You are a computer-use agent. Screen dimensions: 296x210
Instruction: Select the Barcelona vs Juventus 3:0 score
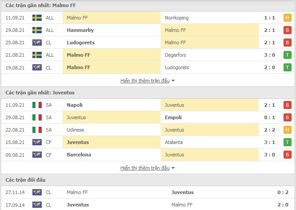(269, 155)
